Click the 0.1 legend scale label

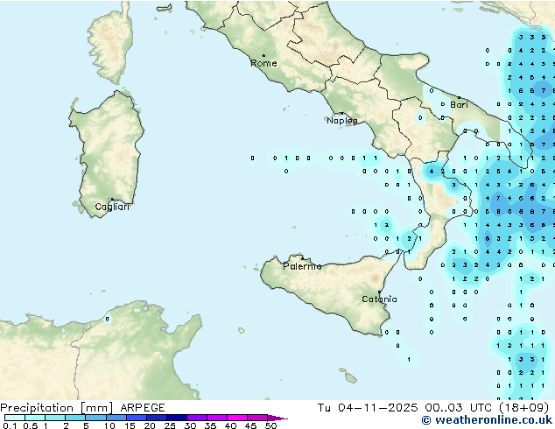click(x=10, y=425)
